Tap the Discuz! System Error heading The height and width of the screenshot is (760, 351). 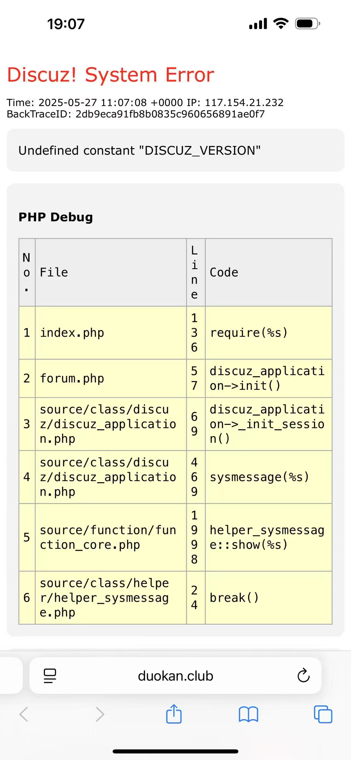tap(111, 75)
